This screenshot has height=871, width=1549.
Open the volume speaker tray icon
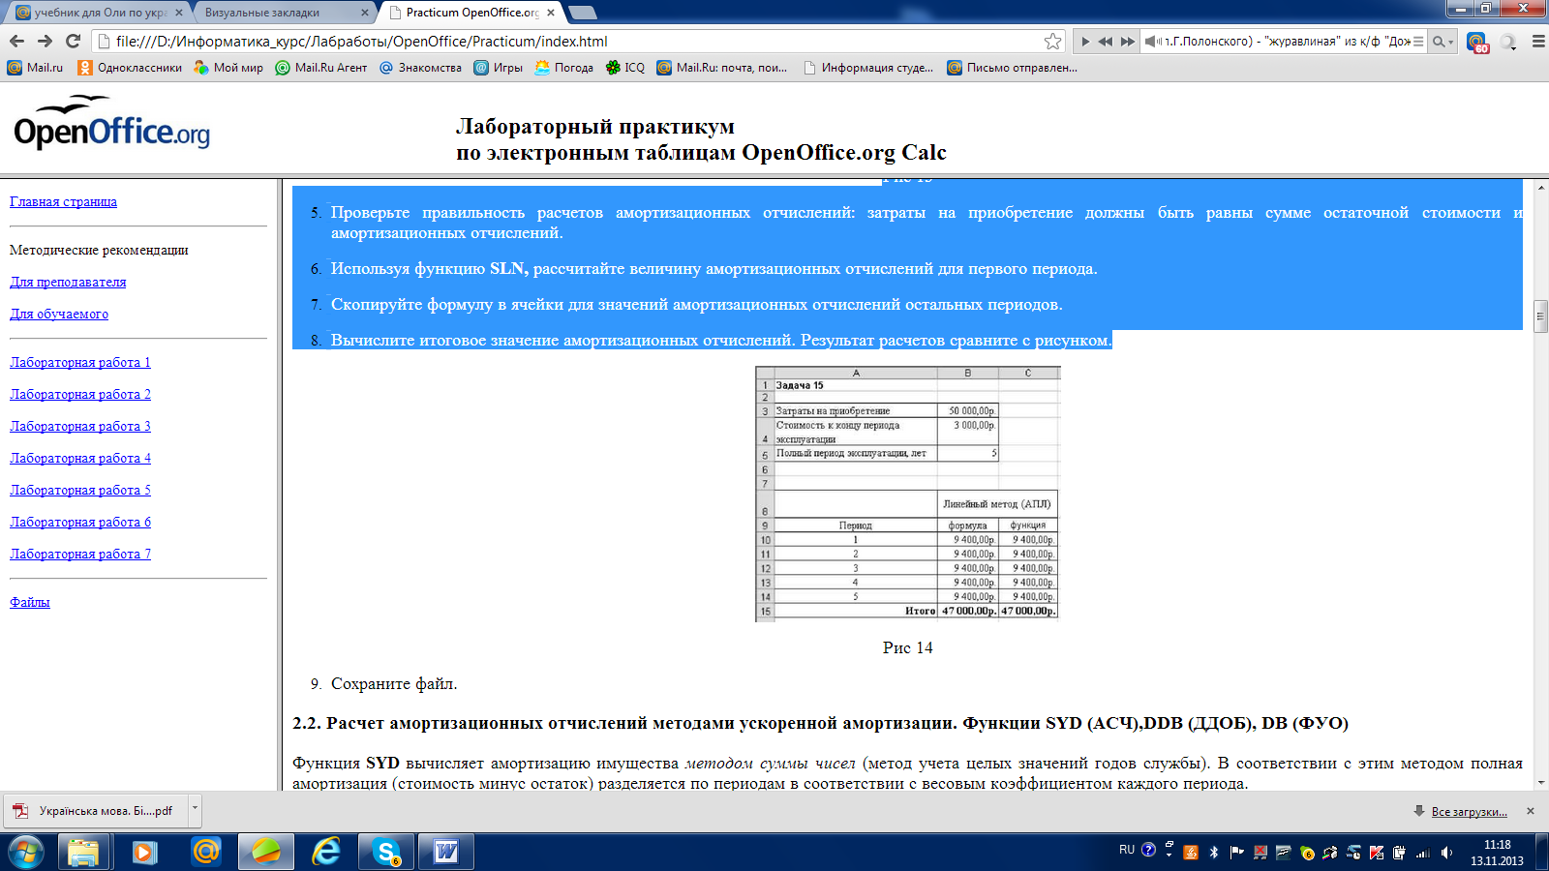1446,853
